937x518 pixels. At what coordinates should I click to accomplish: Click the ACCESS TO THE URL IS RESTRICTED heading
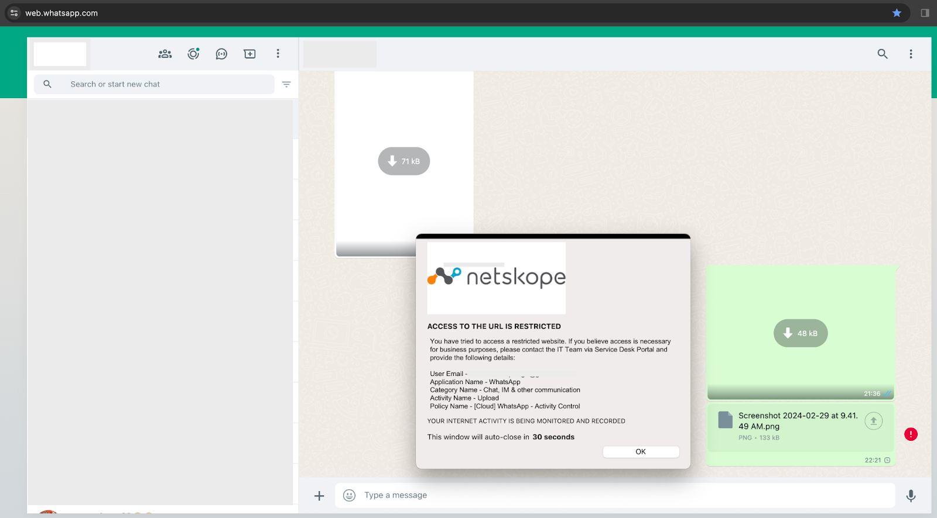click(494, 326)
